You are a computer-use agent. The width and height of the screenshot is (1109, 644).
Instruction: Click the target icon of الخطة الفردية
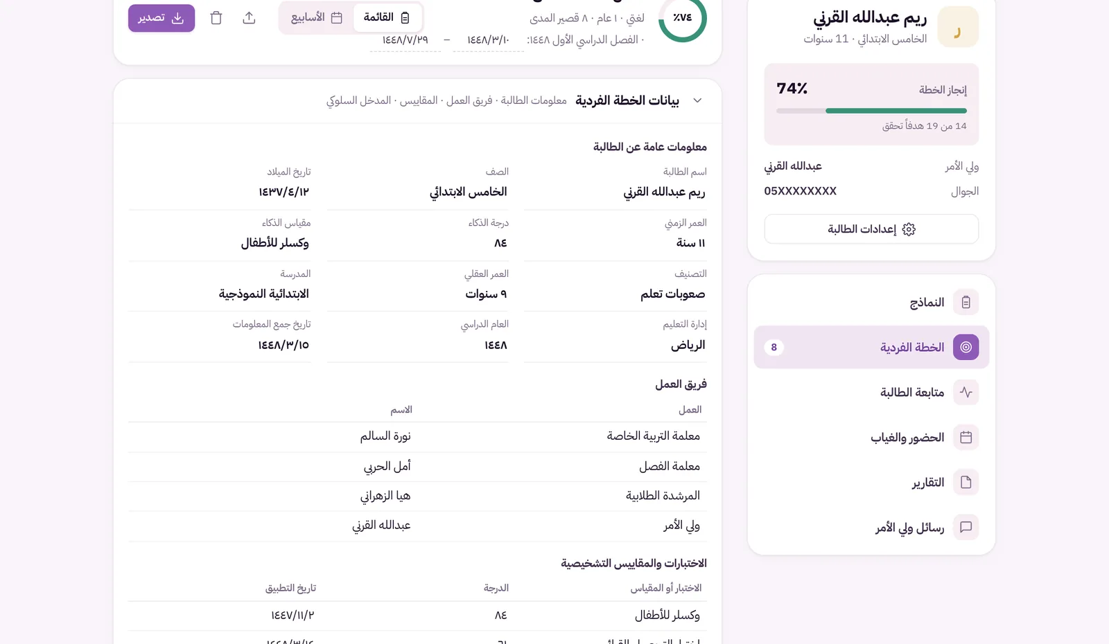coord(966,347)
